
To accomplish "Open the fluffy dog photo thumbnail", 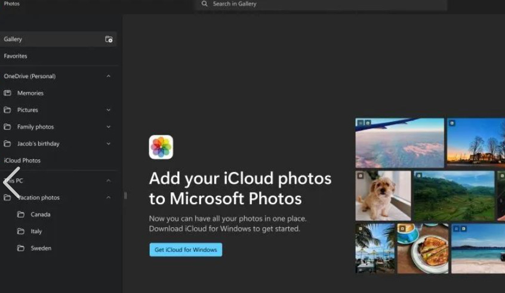I will point(383,196).
